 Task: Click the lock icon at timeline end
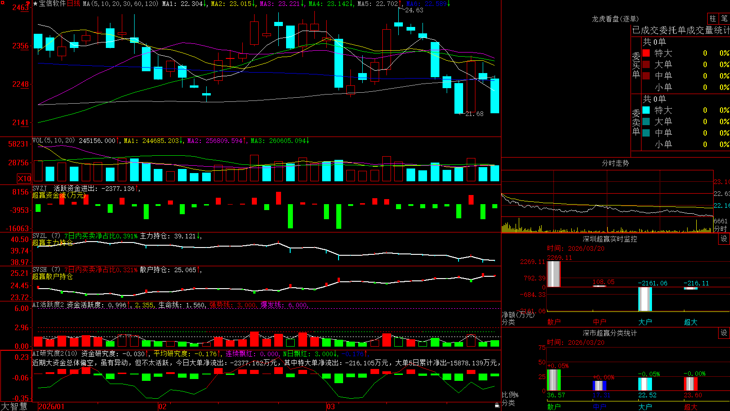[497, 406]
